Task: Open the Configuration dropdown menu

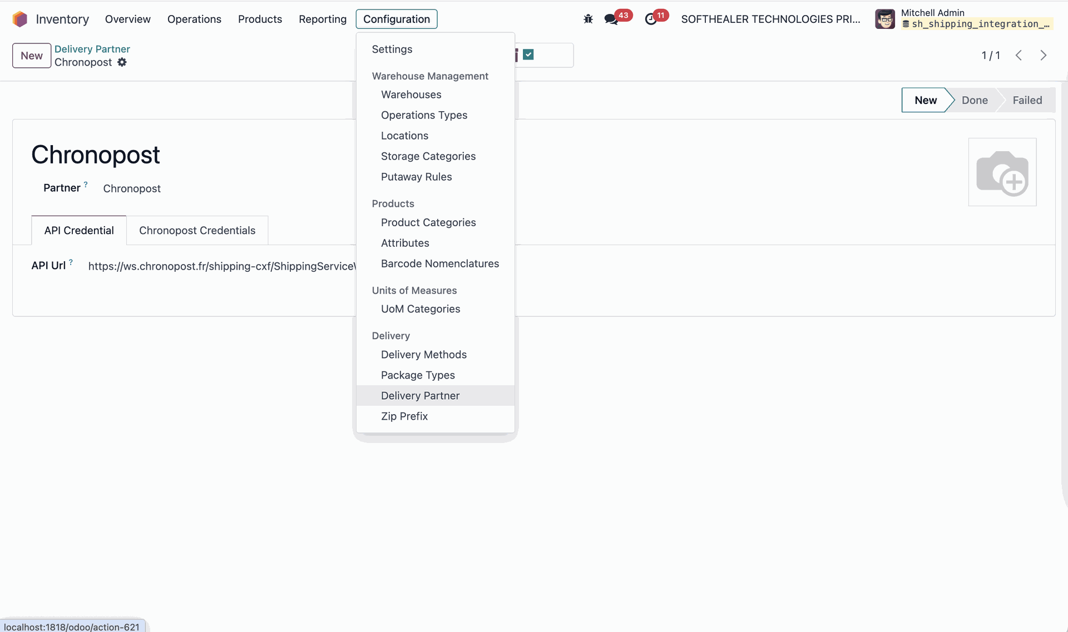Action: tap(396, 19)
